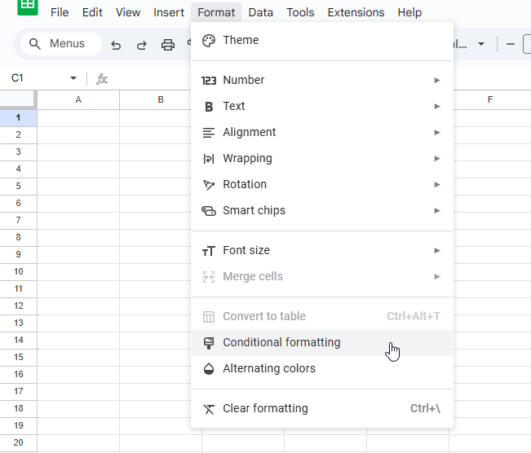This screenshot has width=531, height=453.
Task: Expand the Rotation submenu arrow
Action: [437, 185]
